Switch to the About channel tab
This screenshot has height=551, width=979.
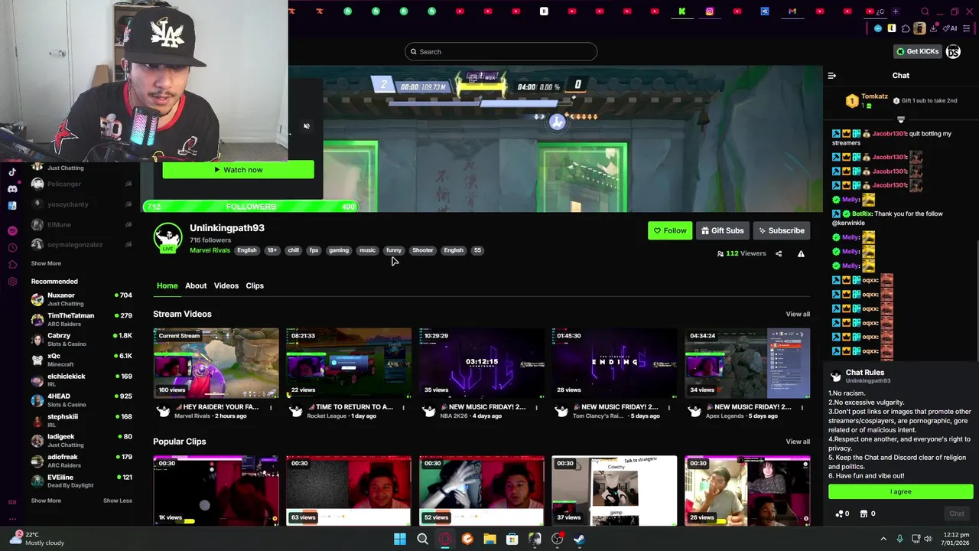[x=196, y=285]
